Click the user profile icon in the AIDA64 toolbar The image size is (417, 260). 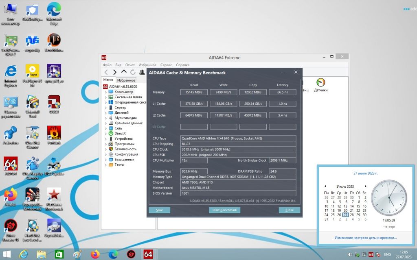(142, 72)
